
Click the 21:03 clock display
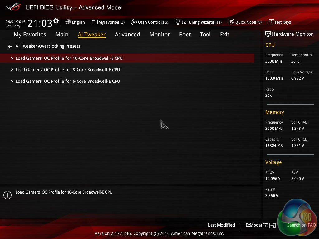point(40,23)
